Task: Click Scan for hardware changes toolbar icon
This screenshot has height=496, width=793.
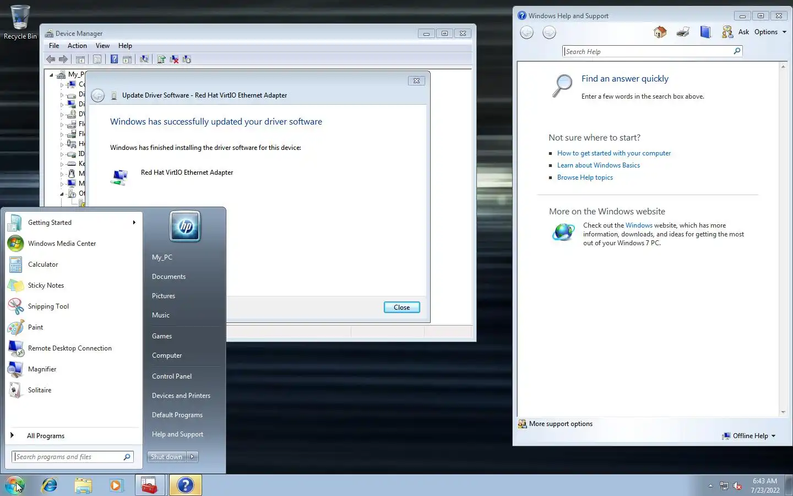Action: pyautogui.click(x=144, y=60)
